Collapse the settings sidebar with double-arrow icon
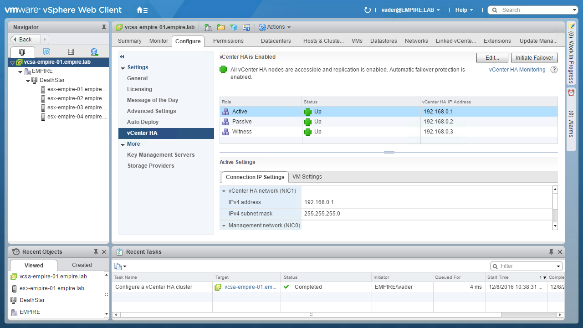 pyautogui.click(x=122, y=57)
